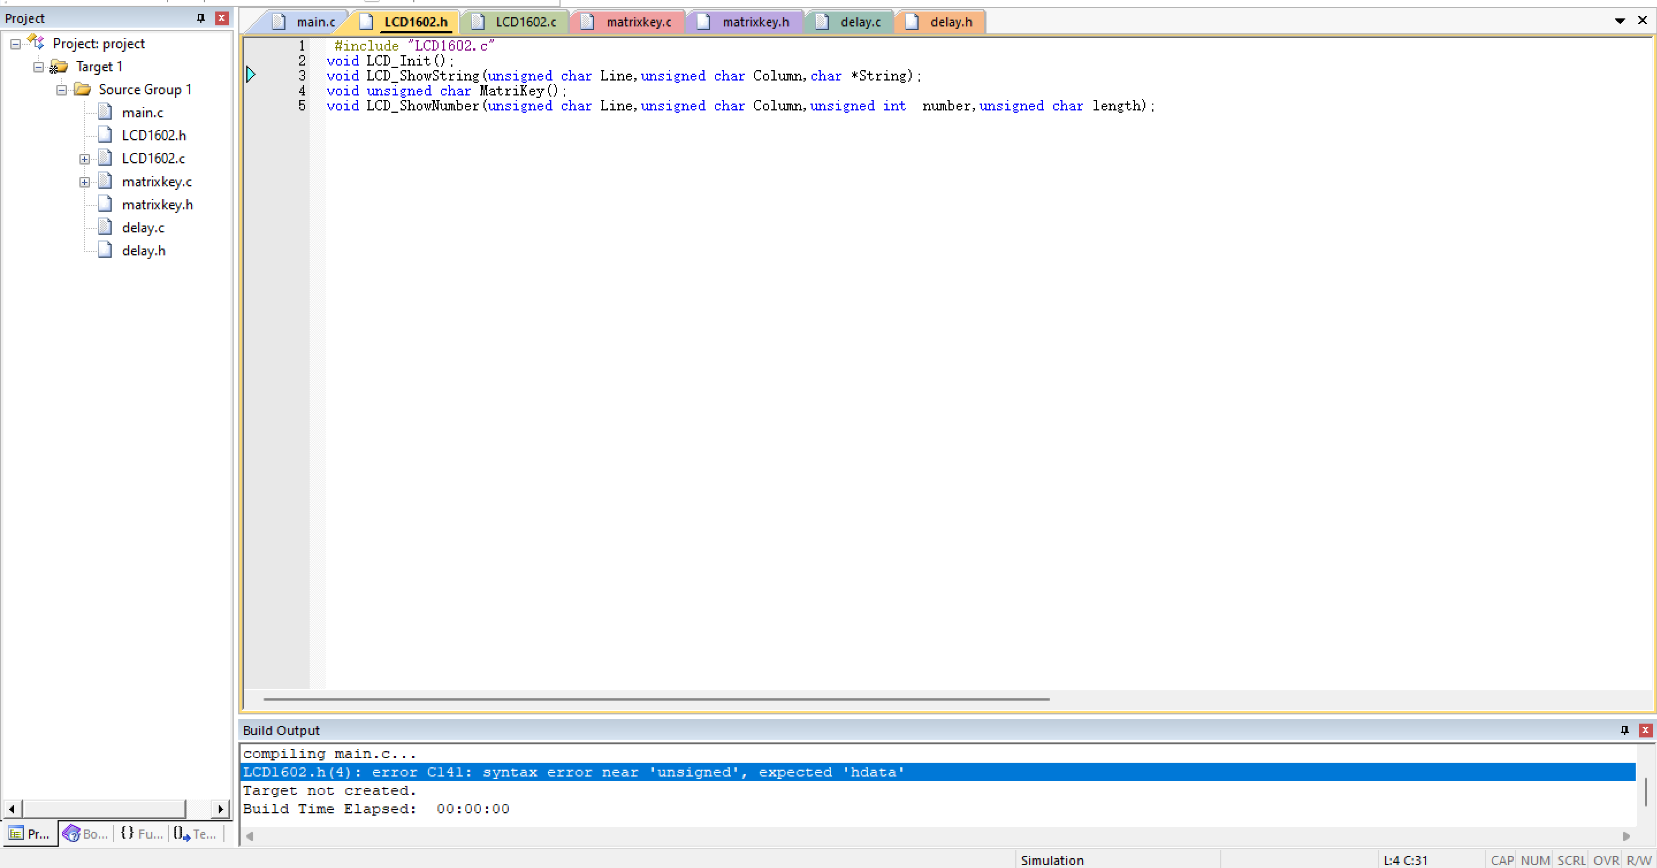Click the Target 1 icon
The height and width of the screenshot is (868, 1657).
tap(59, 67)
